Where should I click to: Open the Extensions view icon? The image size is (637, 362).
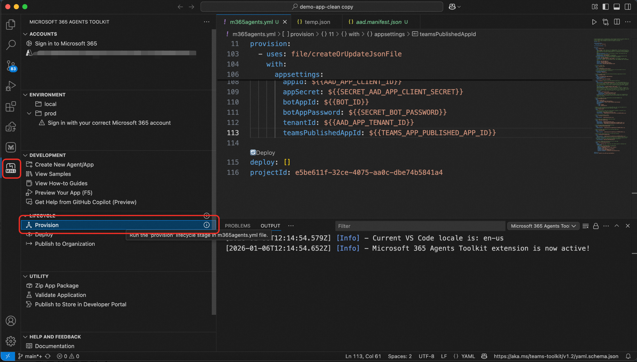click(11, 106)
